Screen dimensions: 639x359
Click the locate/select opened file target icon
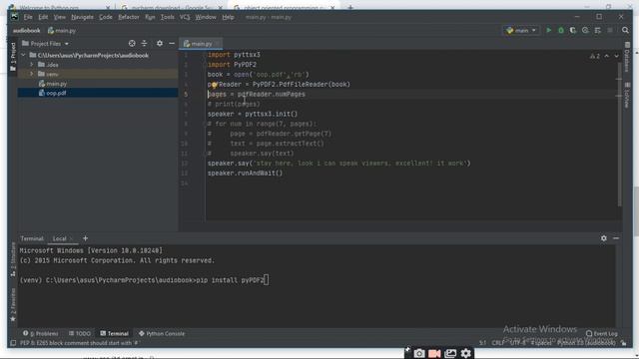132,44
